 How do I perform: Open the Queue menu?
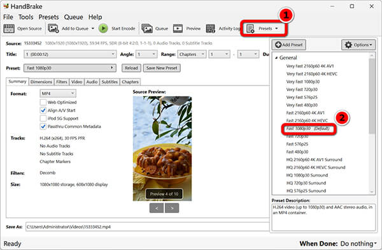[74, 17]
